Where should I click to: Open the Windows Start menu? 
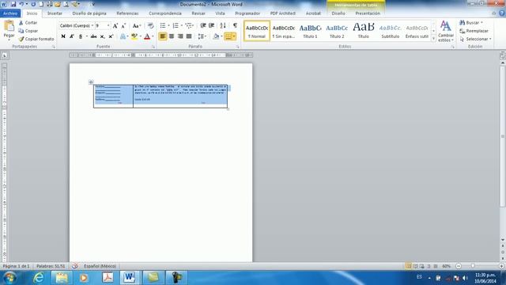tap(9, 278)
